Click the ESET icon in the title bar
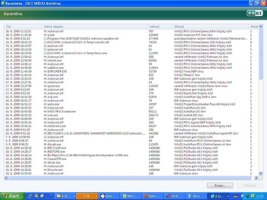 pos(3,3)
